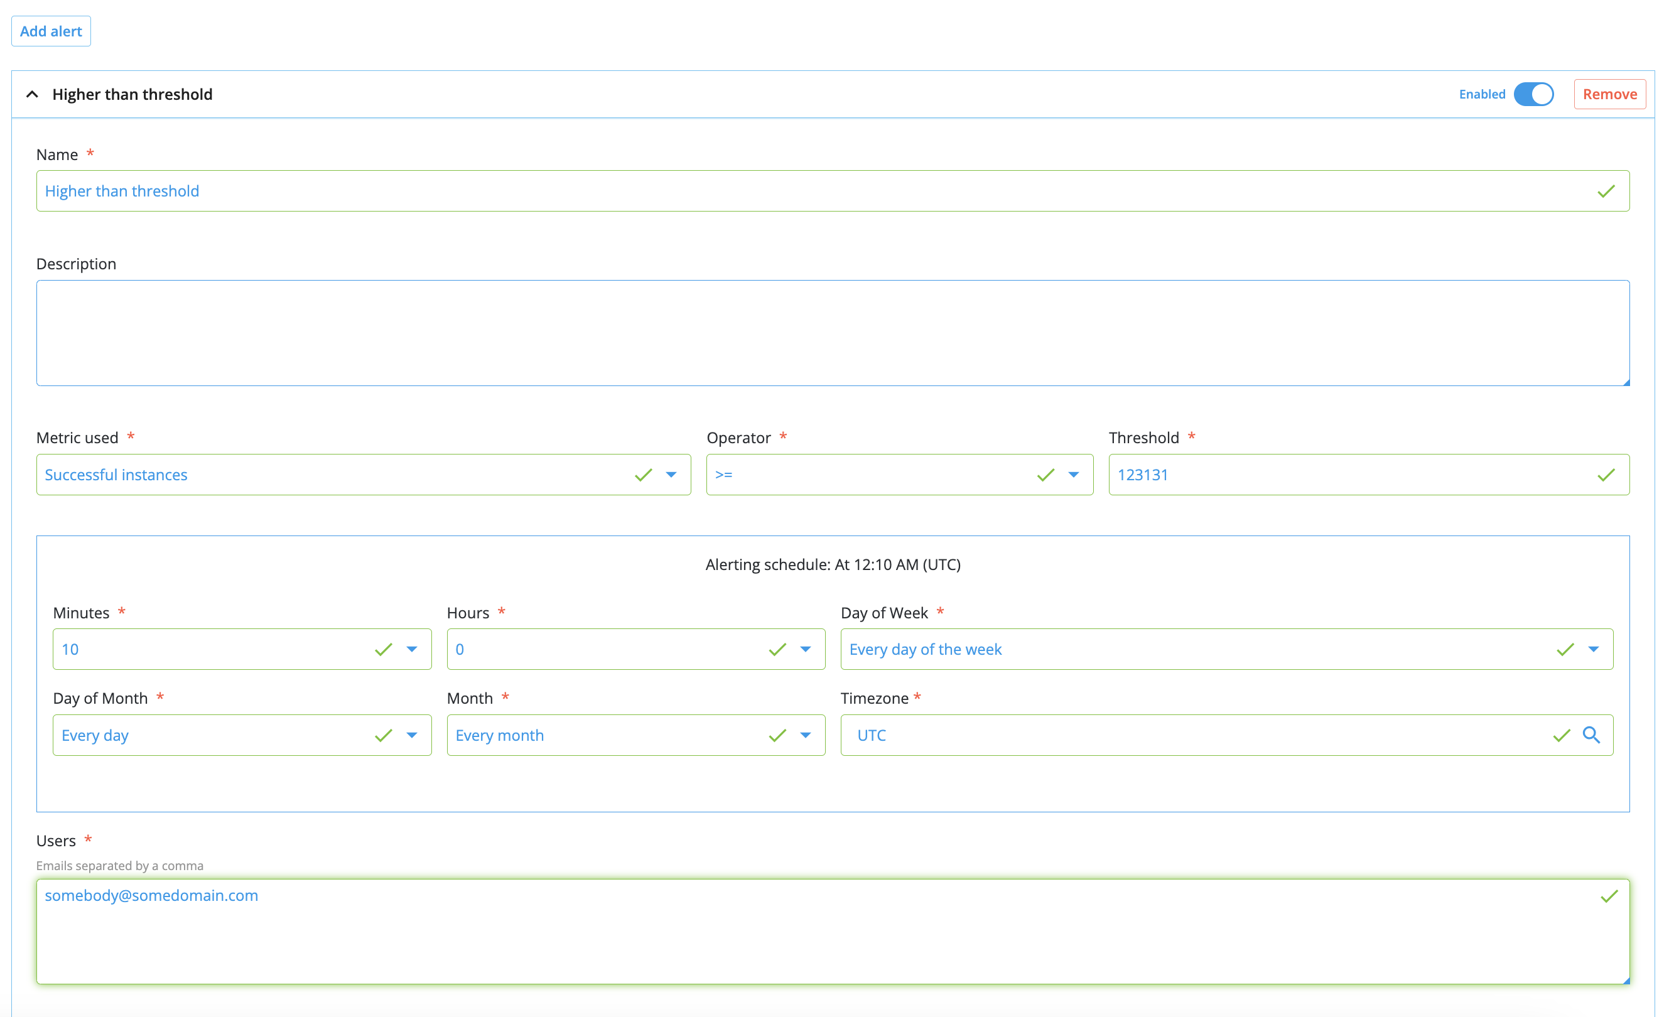Click the Users textarea resize handle
The height and width of the screenshot is (1017, 1669).
pos(1626,981)
